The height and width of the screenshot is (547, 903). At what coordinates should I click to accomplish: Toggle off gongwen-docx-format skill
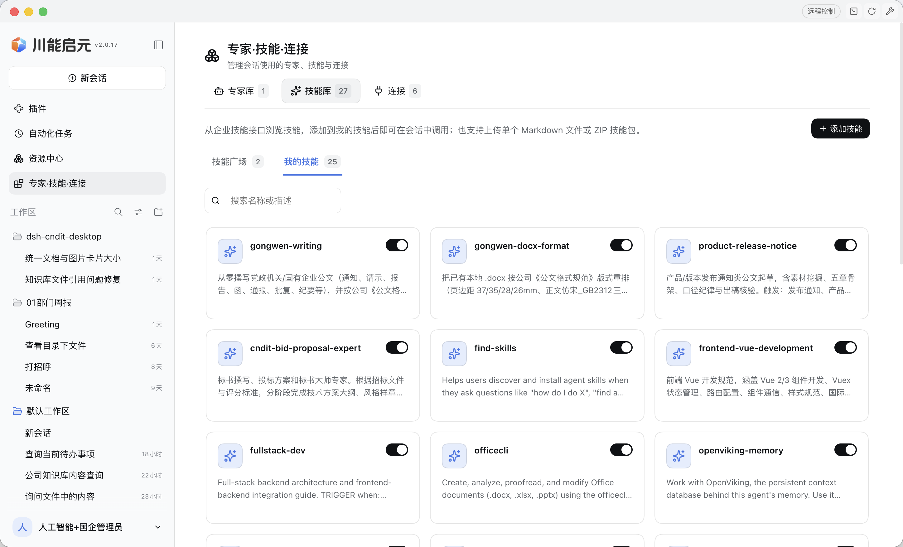(621, 245)
